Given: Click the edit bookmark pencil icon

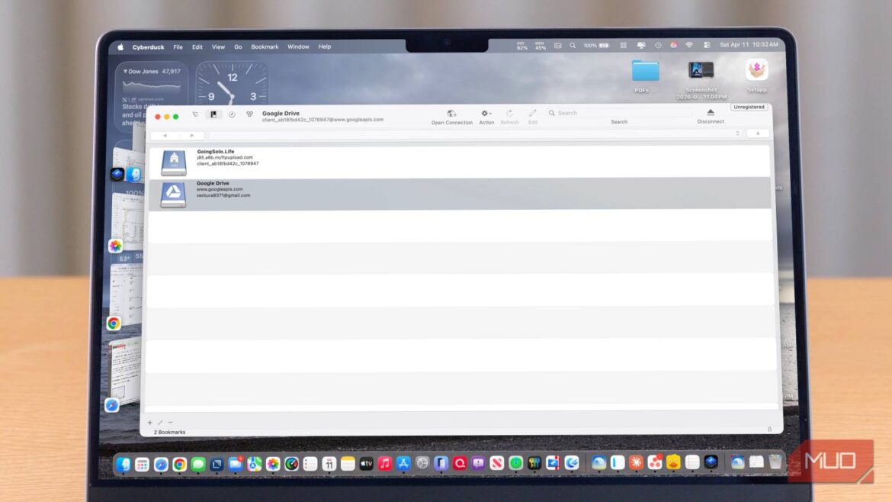Looking at the screenshot, I should [x=159, y=422].
